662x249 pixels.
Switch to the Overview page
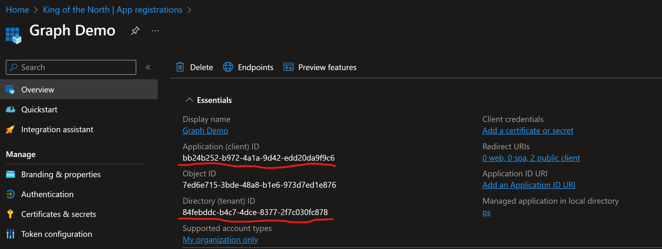pos(38,89)
